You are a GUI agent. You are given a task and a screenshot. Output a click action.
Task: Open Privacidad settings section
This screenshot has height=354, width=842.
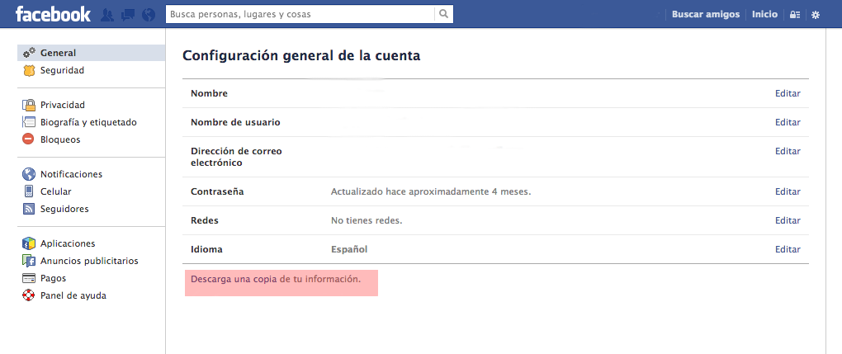coord(62,105)
